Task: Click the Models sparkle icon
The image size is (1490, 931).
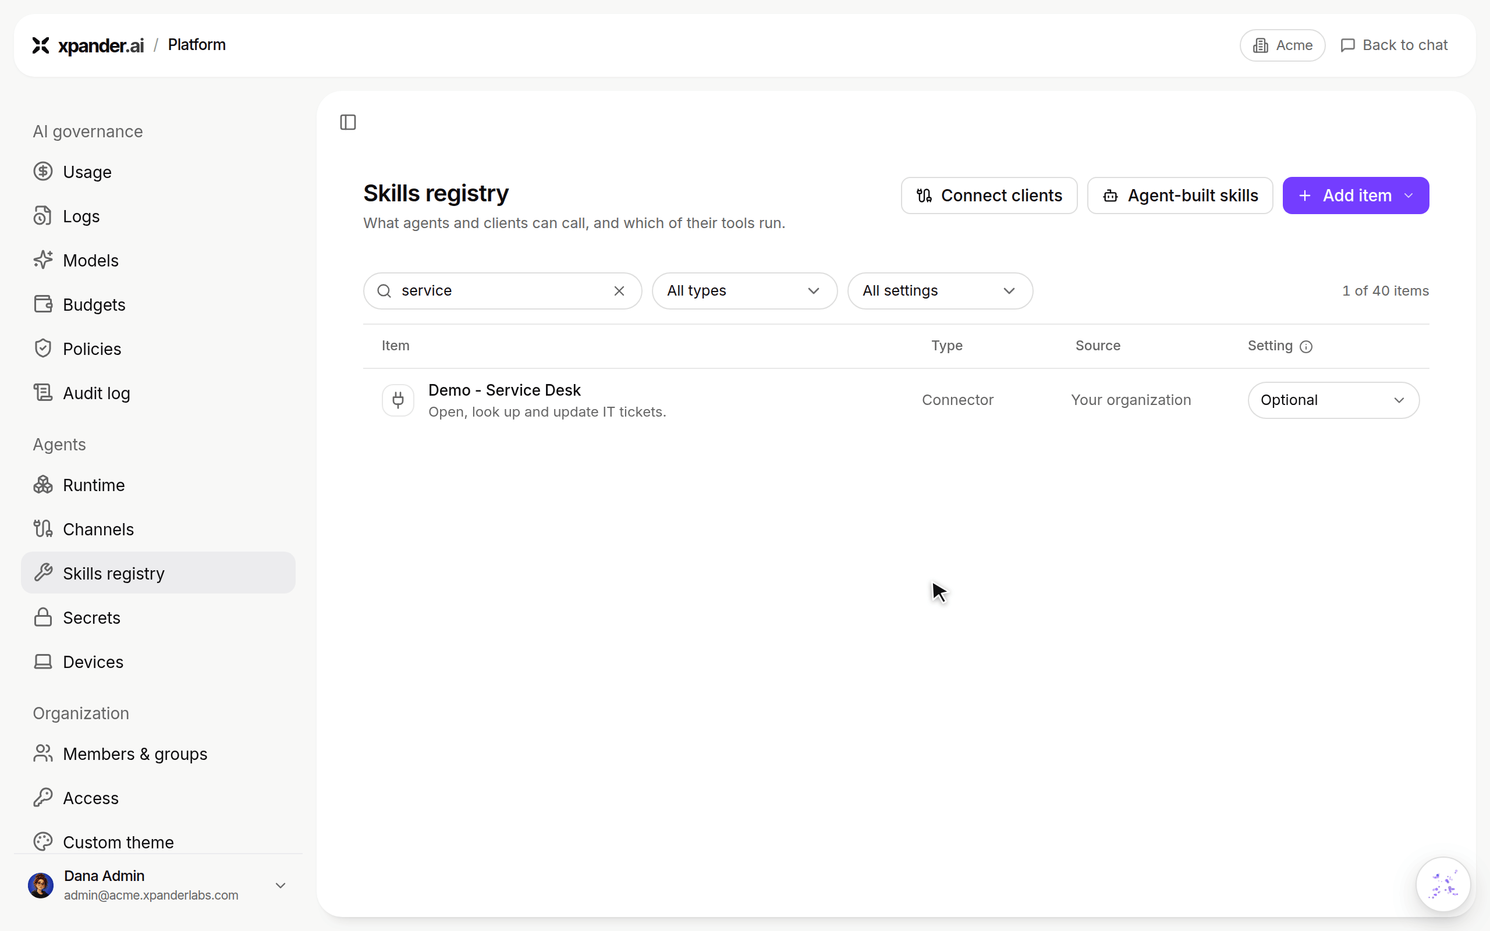Action: coord(42,260)
